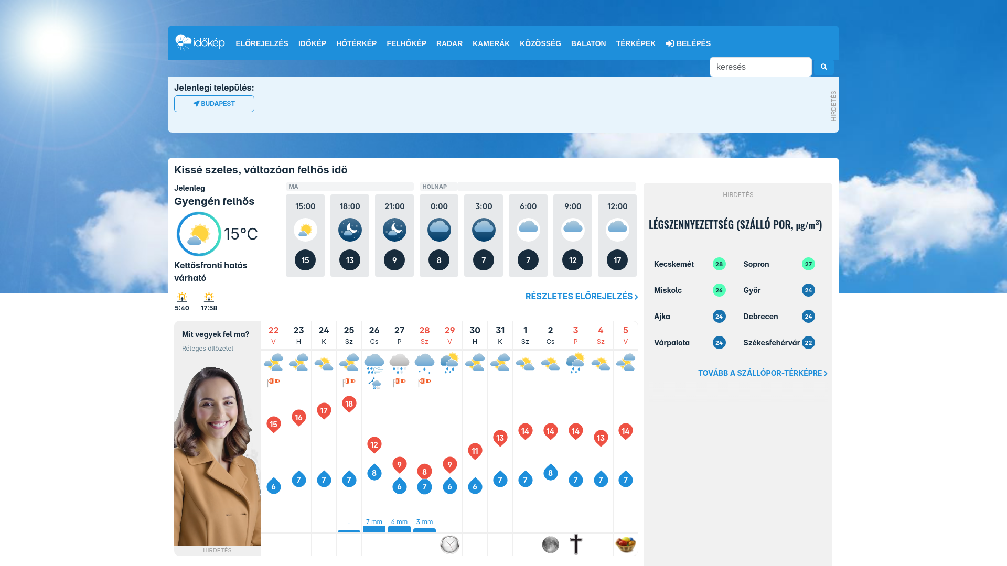The image size is (1007, 566).
Task: Select the 21:00 night forecast icon
Action: tap(394, 230)
